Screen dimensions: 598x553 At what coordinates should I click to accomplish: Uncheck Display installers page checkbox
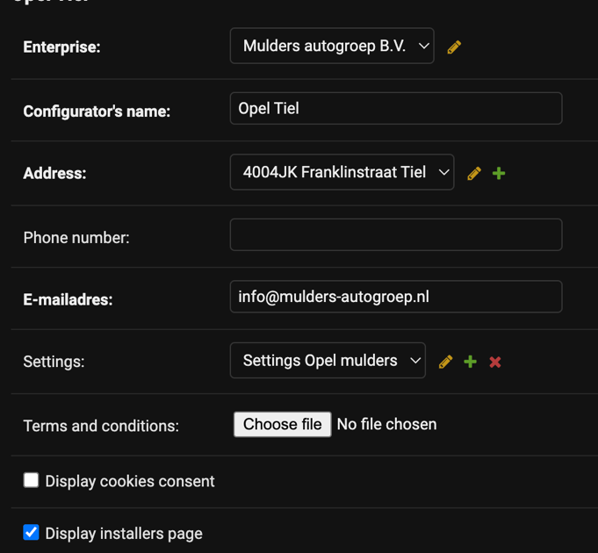point(31,533)
